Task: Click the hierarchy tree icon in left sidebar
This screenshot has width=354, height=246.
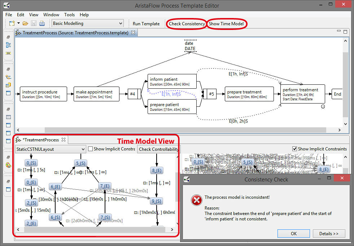Action: (x=8, y=77)
